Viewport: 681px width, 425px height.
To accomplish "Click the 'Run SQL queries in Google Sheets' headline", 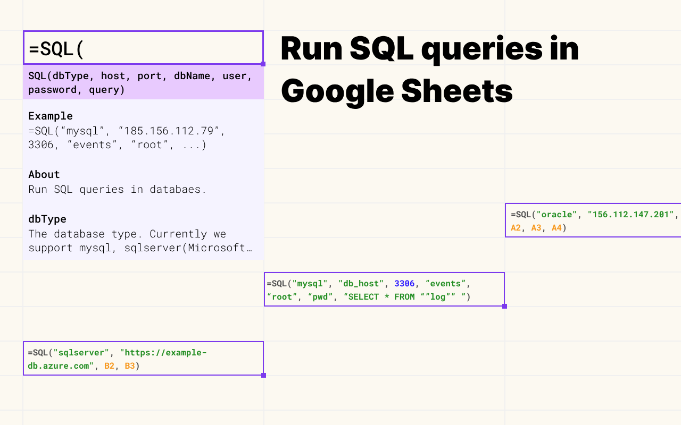I will point(430,70).
